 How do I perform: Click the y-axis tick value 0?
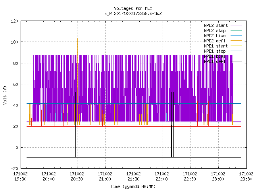17,148
